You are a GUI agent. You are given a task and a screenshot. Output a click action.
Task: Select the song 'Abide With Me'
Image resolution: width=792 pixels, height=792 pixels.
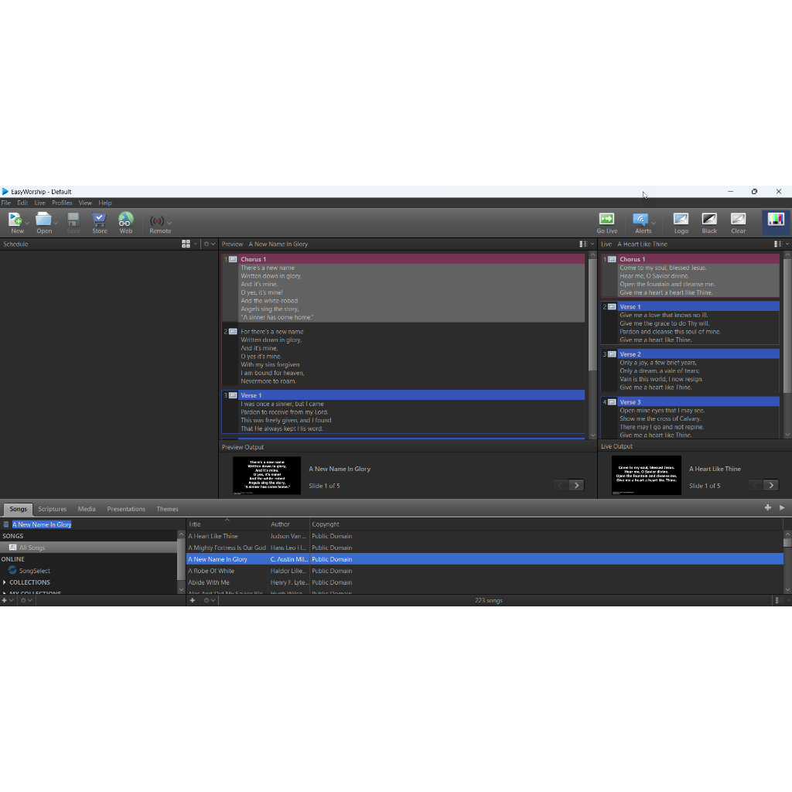[209, 582]
